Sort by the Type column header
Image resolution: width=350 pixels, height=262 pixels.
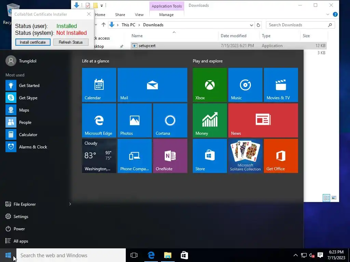click(x=280, y=35)
